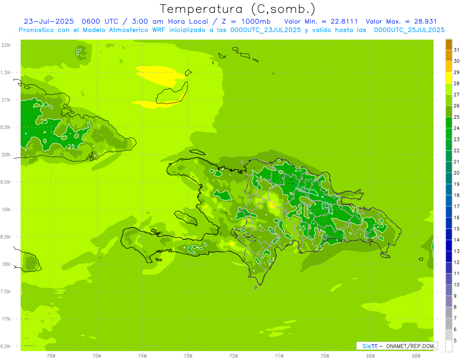Click the 18N latitude axis label

click(6, 264)
